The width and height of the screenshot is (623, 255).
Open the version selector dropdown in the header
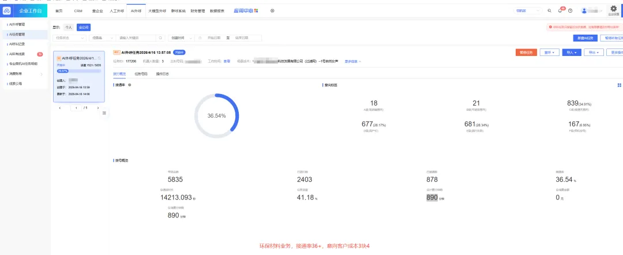528,11
